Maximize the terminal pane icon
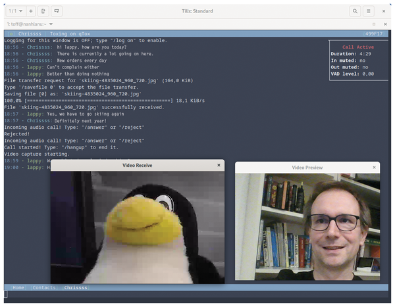 click(374, 24)
